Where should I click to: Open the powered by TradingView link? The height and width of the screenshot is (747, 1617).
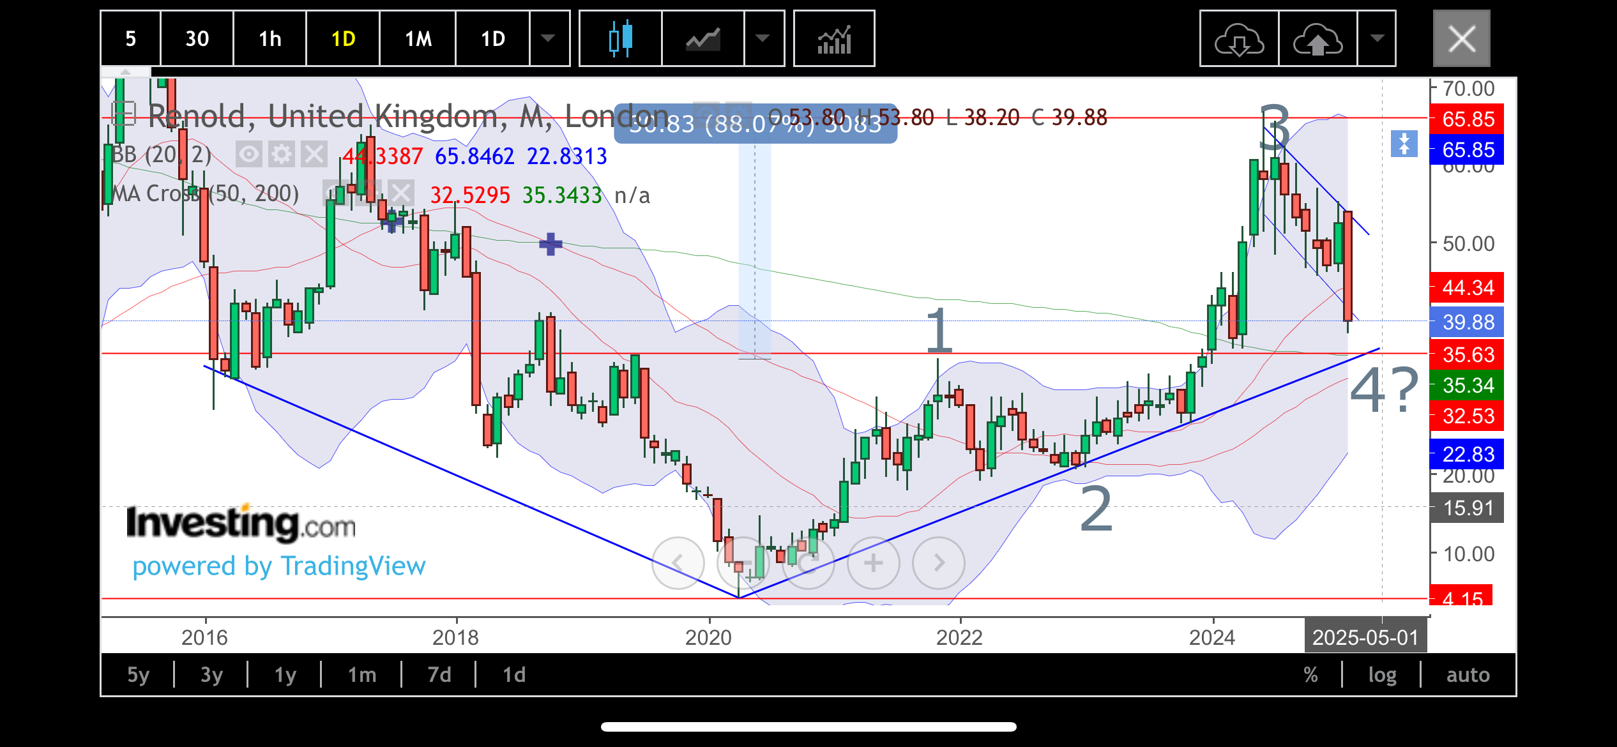click(x=278, y=566)
